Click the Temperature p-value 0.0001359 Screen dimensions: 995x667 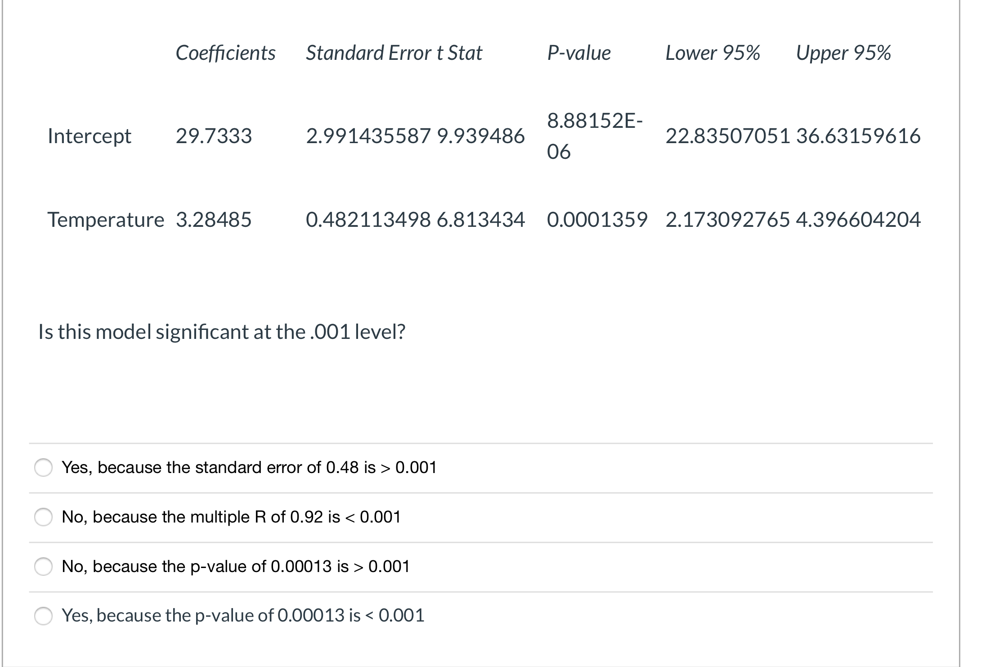tap(597, 220)
